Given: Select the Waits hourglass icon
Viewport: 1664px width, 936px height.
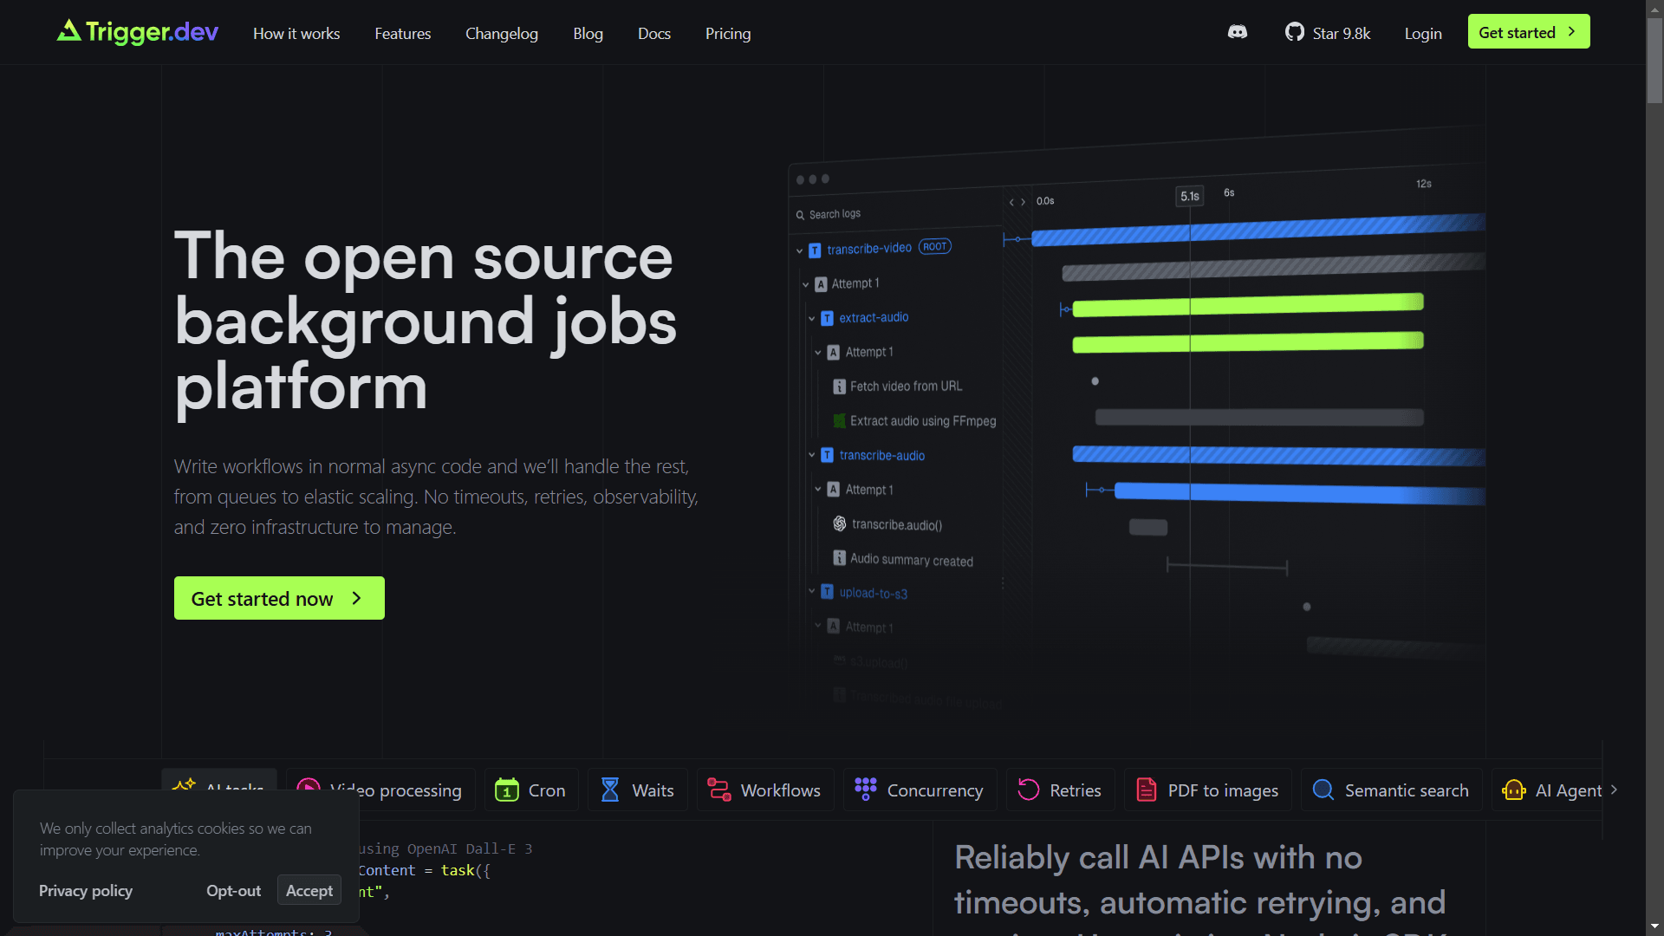Looking at the screenshot, I should pyautogui.click(x=611, y=790).
